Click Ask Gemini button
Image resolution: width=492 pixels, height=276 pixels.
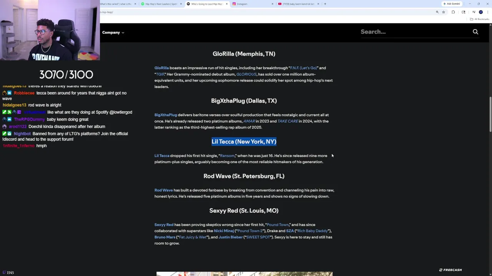tap(451, 4)
